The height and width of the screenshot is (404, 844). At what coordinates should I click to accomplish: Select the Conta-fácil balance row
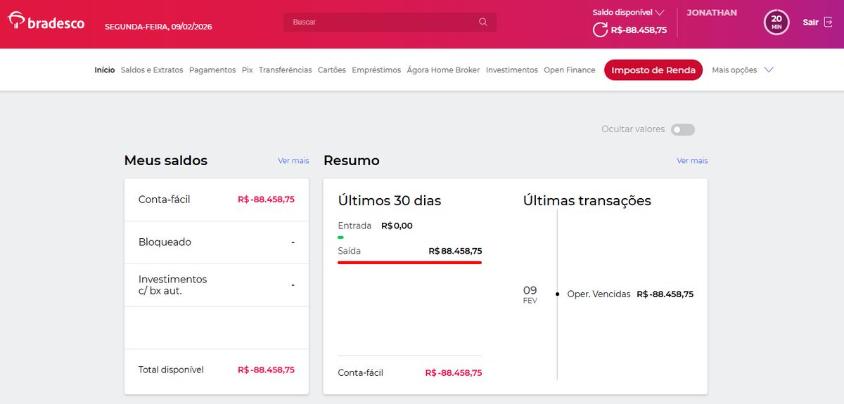pos(217,200)
